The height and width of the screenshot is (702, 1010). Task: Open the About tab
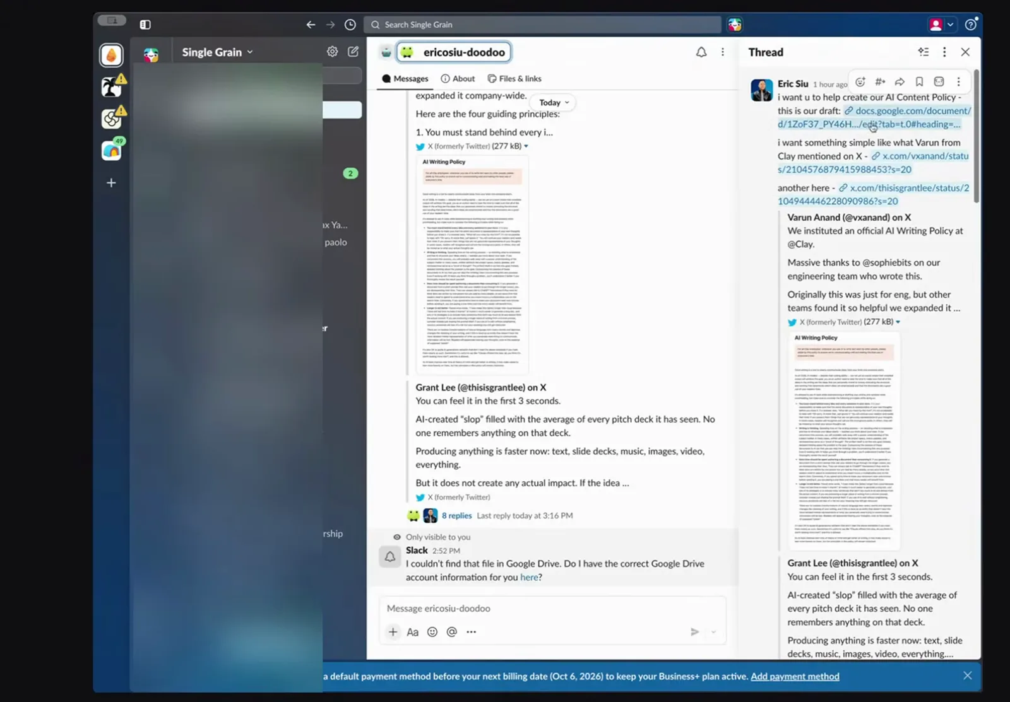[458, 79]
